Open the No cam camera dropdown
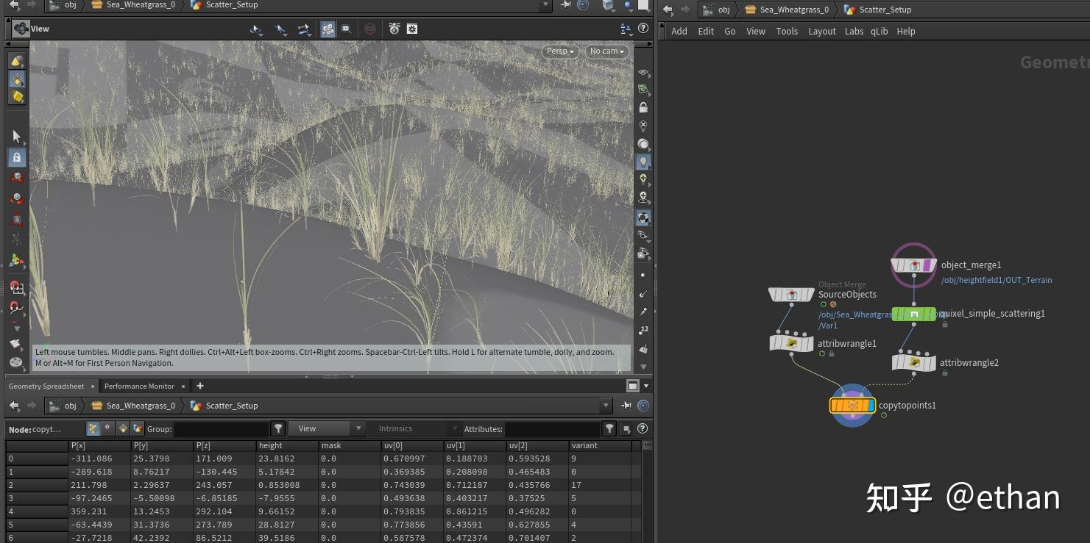Viewport: 1090px width, 543px height. pyautogui.click(x=605, y=51)
